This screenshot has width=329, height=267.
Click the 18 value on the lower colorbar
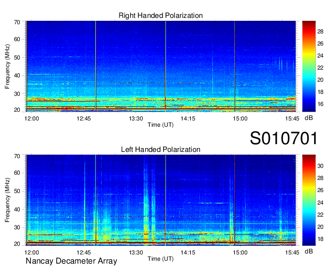(320, 239)
